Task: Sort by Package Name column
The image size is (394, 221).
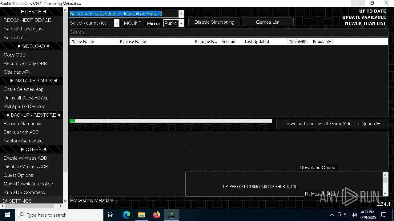Action: click(207, 41)
